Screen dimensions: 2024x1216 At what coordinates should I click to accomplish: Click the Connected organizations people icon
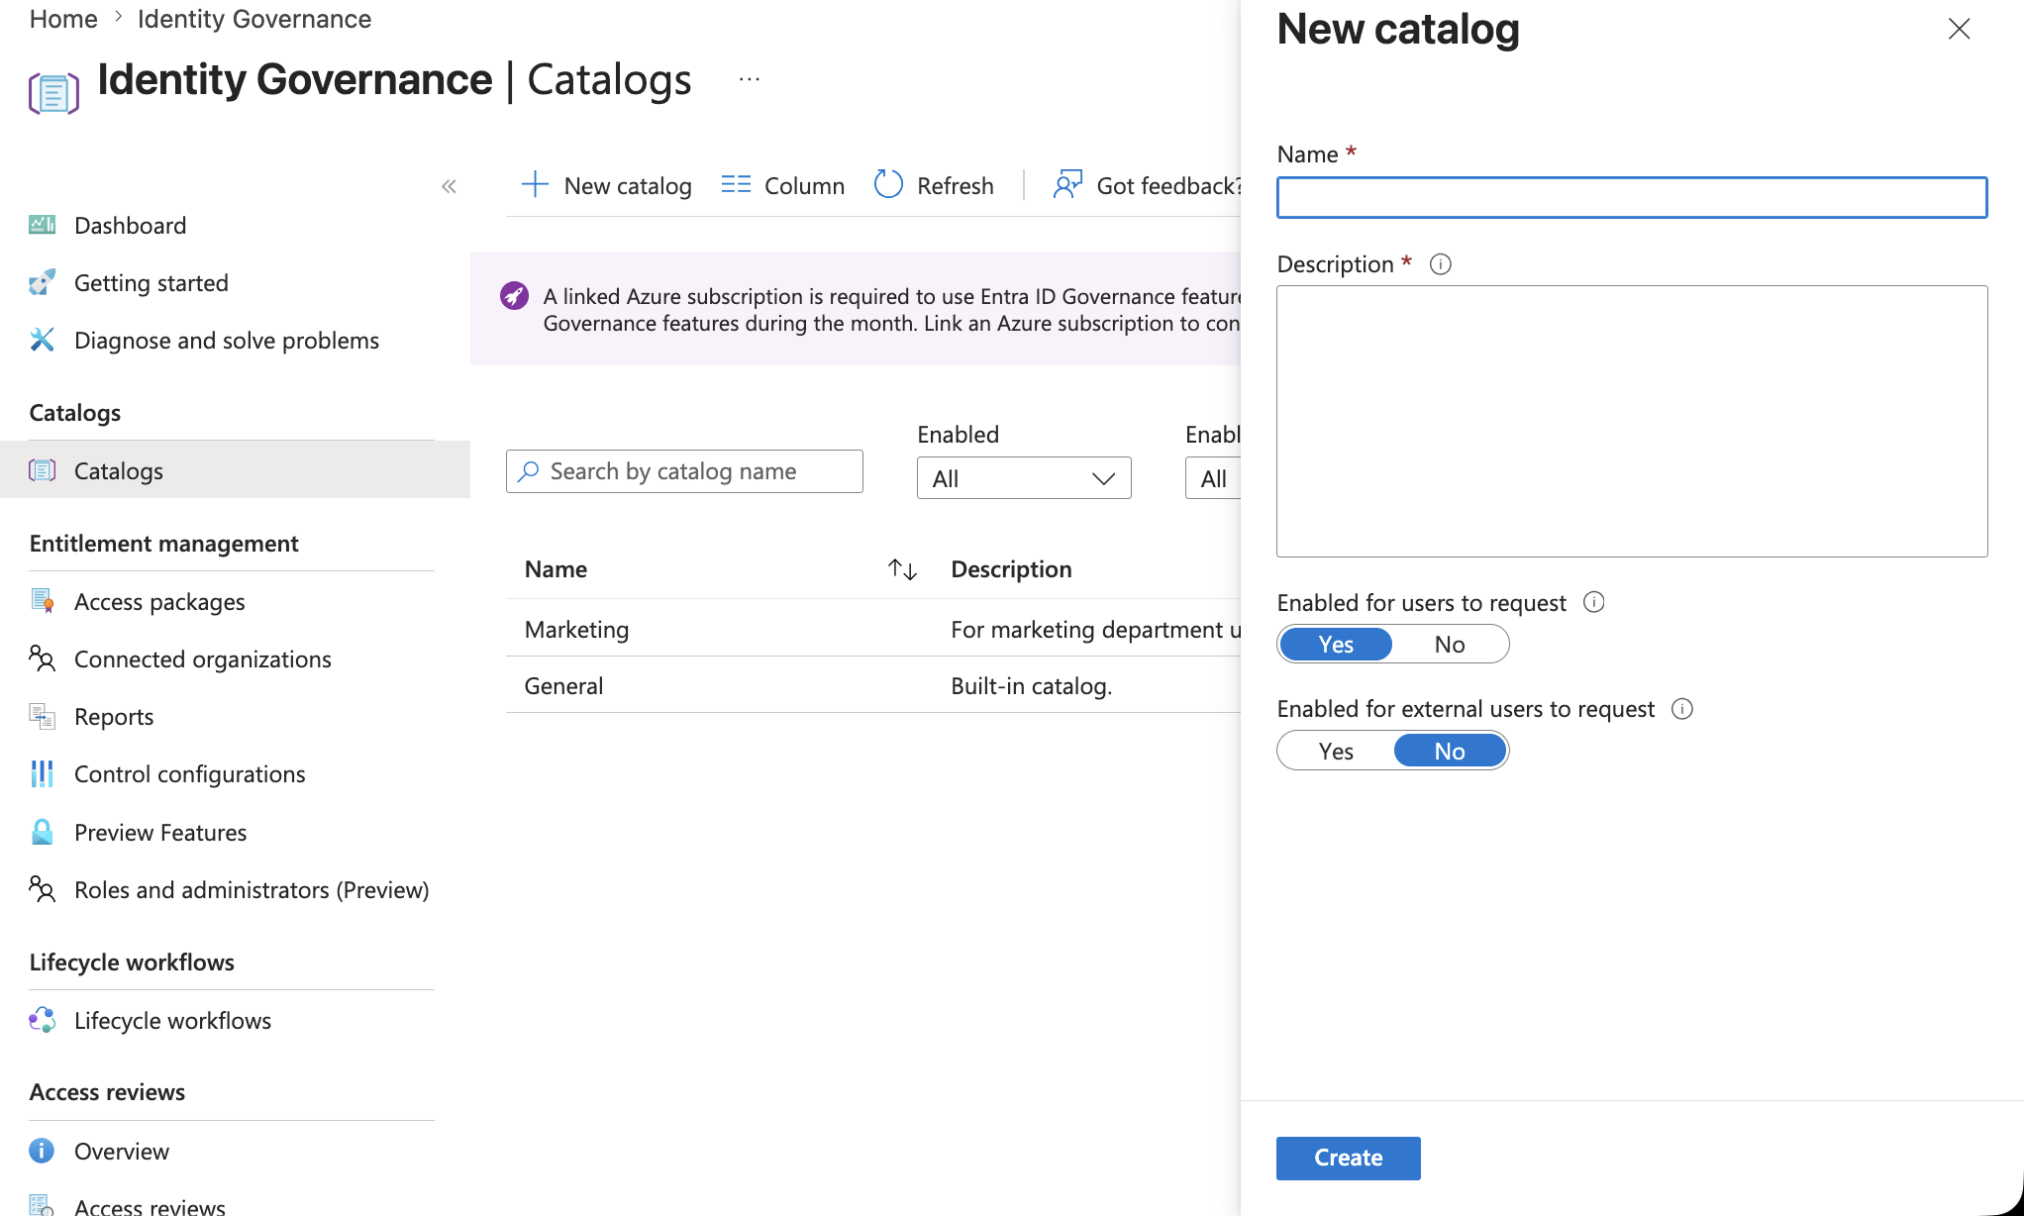(42, 659)
